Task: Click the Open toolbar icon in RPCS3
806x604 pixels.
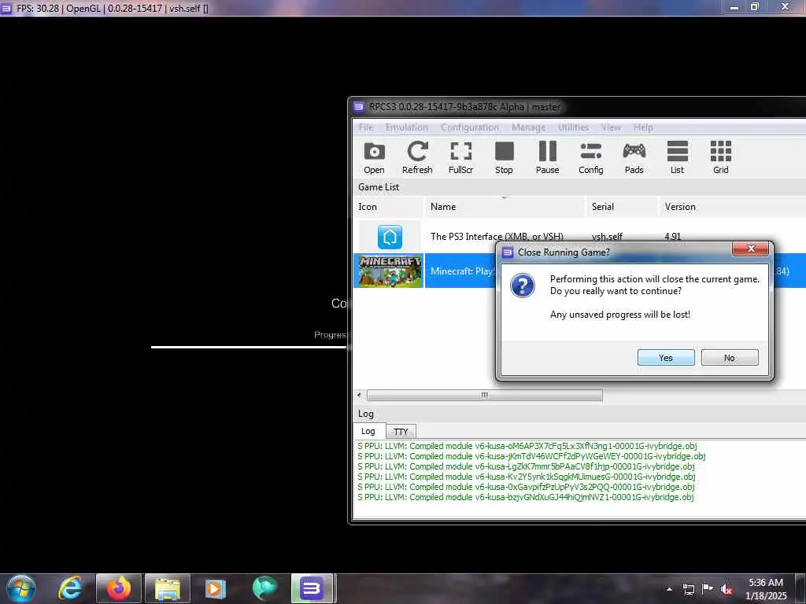Action: click(374, 157)
